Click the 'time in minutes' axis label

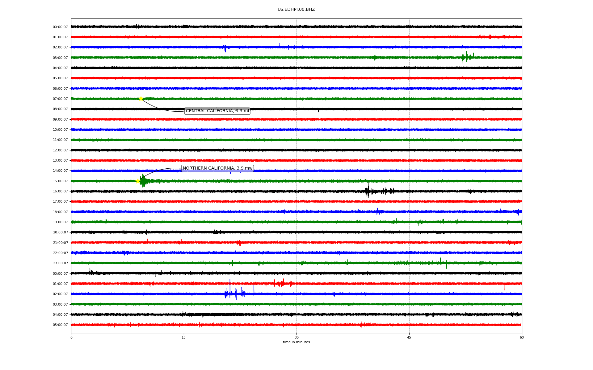296,342
